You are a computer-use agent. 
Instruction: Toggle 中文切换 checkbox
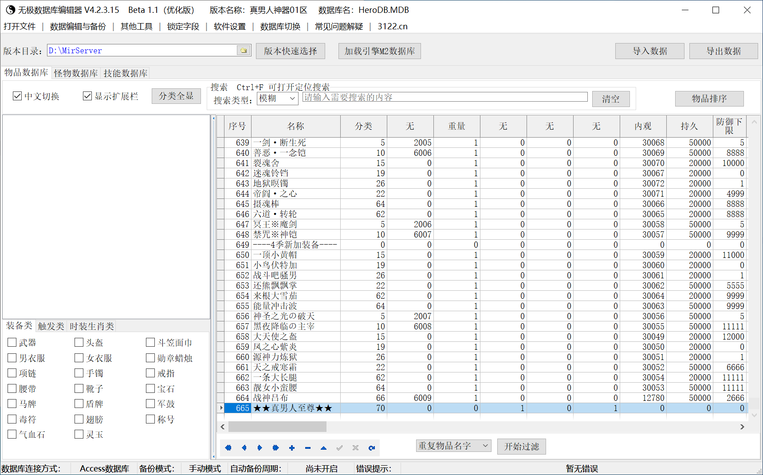[x=17, y=96]
